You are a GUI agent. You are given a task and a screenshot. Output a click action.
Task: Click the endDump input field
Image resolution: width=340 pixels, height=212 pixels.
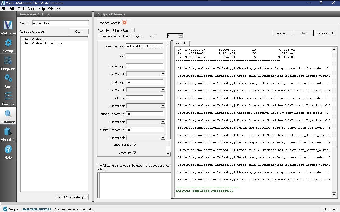pos(144,82)
